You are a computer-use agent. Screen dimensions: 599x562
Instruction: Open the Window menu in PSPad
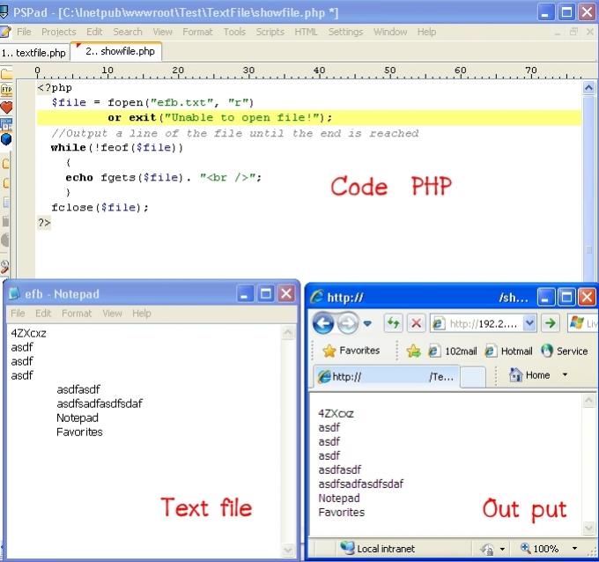[x=390, y=32]
